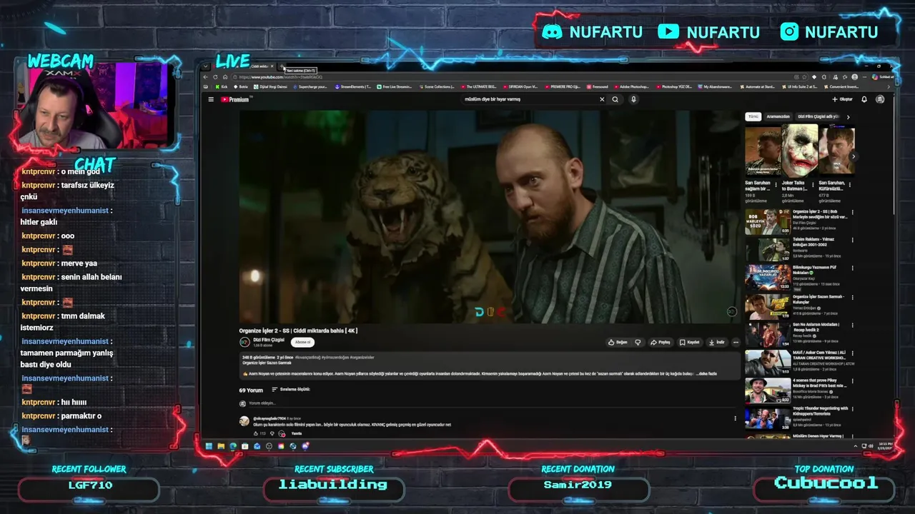This screenshot has width=915, height=514.
Task: Clear the YouTube search box text
Action: pos(602,99)
